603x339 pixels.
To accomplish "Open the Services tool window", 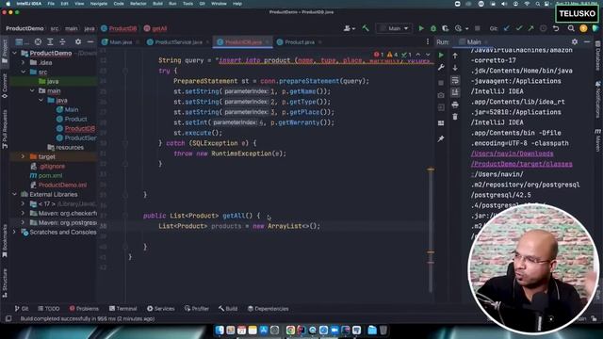I will point(161,309).
